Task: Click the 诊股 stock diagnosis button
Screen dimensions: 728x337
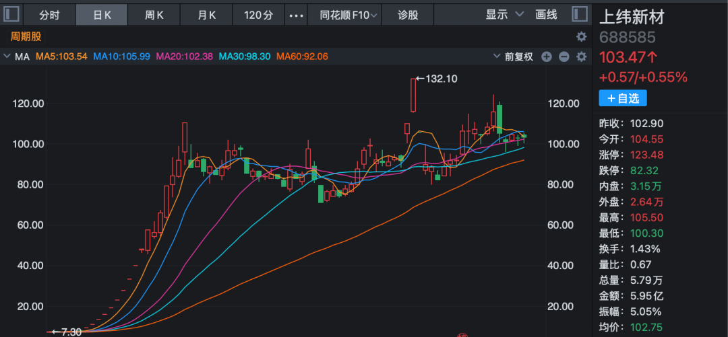Action: (407, 15)
